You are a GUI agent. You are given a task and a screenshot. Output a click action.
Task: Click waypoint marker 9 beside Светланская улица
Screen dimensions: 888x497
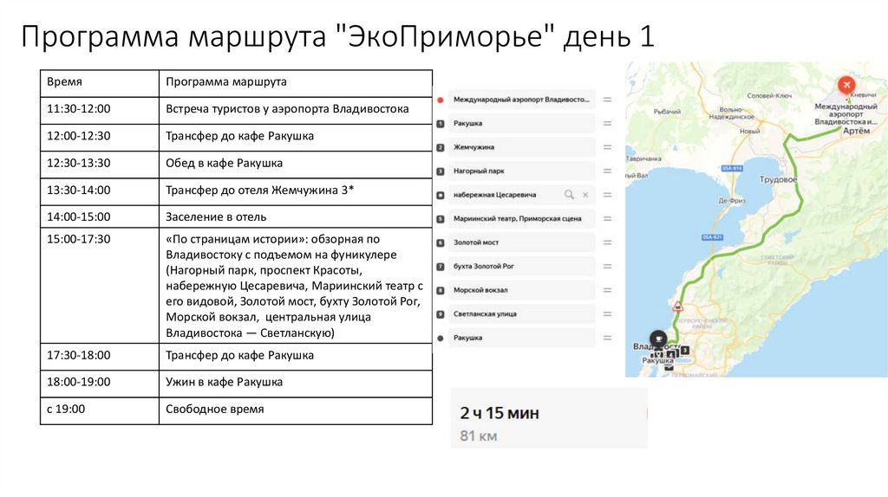click(x=440, y=314)
